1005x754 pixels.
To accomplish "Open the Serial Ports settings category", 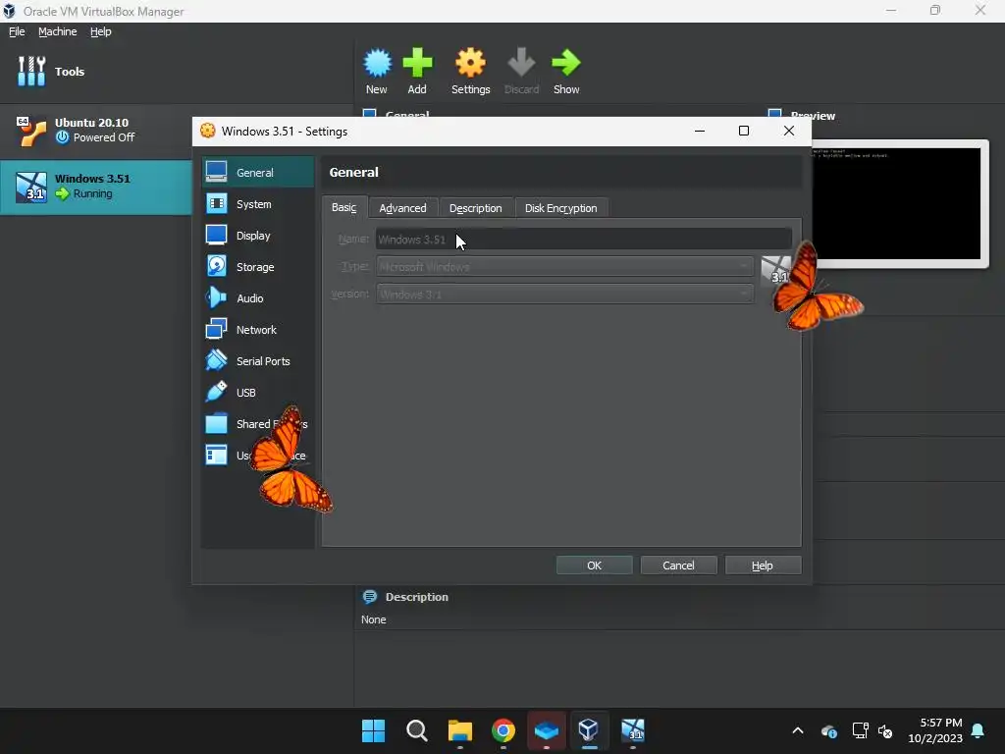I will (x=258, y=361).
